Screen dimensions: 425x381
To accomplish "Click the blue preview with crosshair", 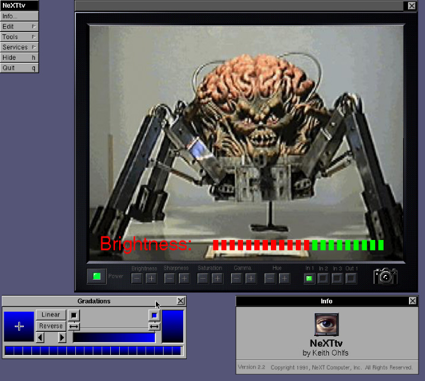I will click(x=19, y=326).
